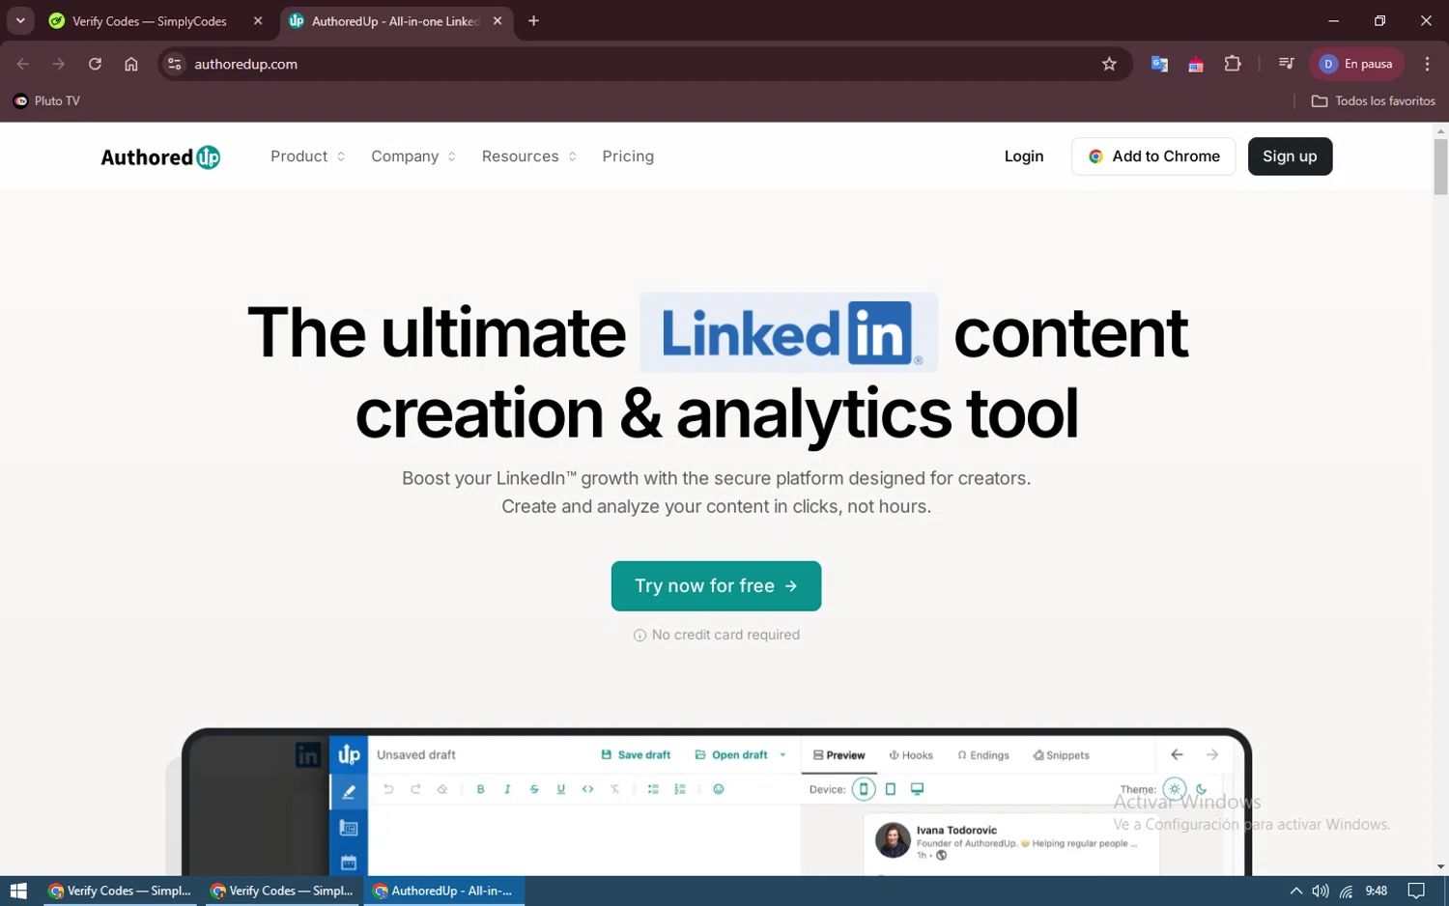Click the page vertical scrollbar thumb

click(x=1440, y=166)
